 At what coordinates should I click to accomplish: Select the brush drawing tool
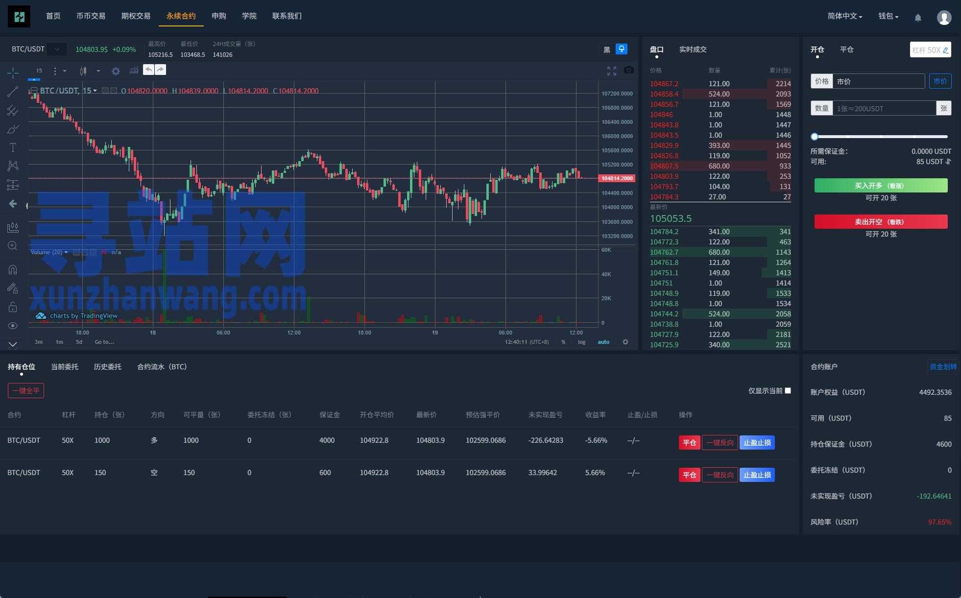point(13,129)
